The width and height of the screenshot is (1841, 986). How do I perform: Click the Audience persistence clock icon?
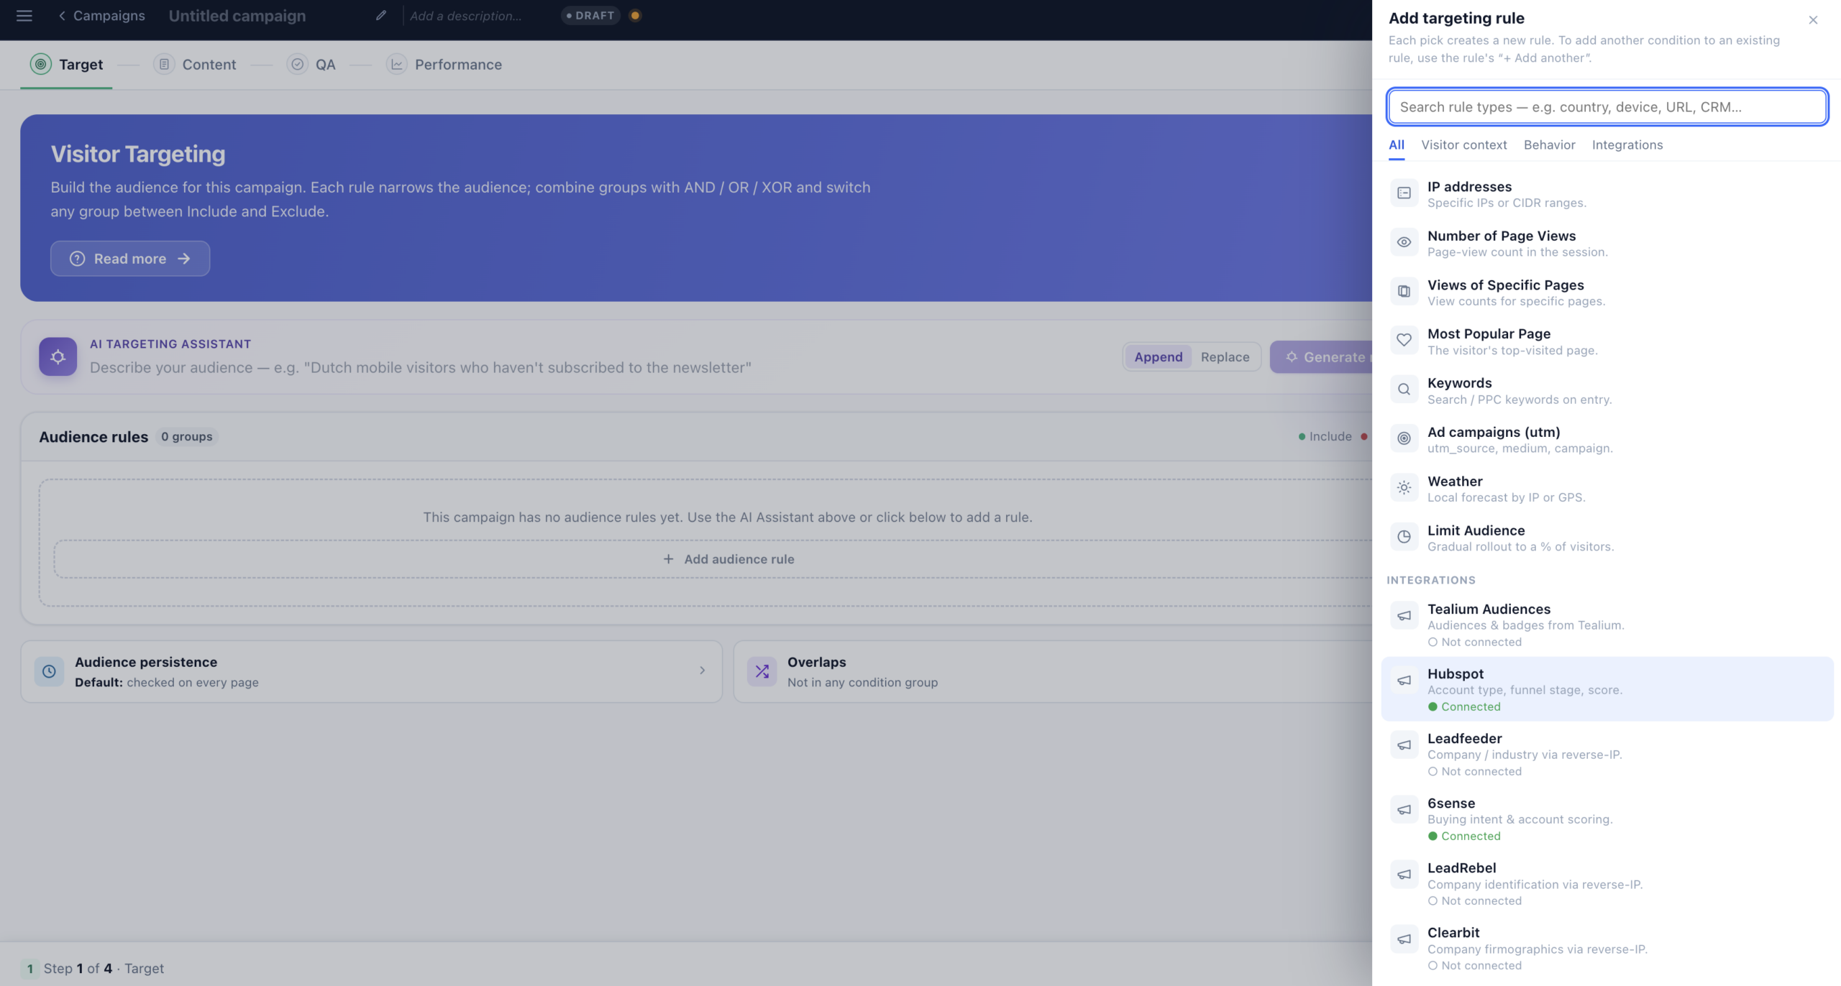tap(49, 671)
